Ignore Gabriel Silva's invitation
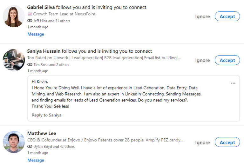The image size is (244, 165). click(x=202, y=16)
